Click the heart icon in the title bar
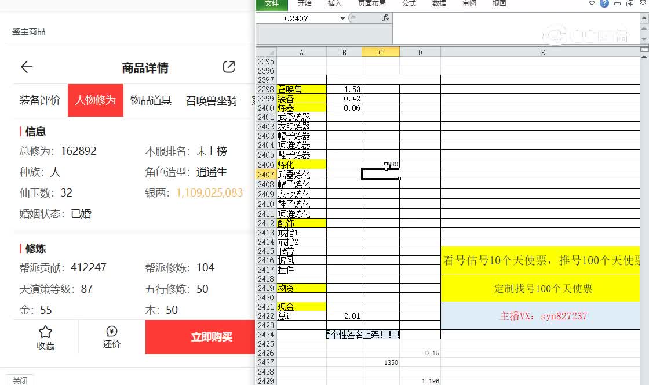This screenshot has width=649, height=385. (x=592, y=3)
